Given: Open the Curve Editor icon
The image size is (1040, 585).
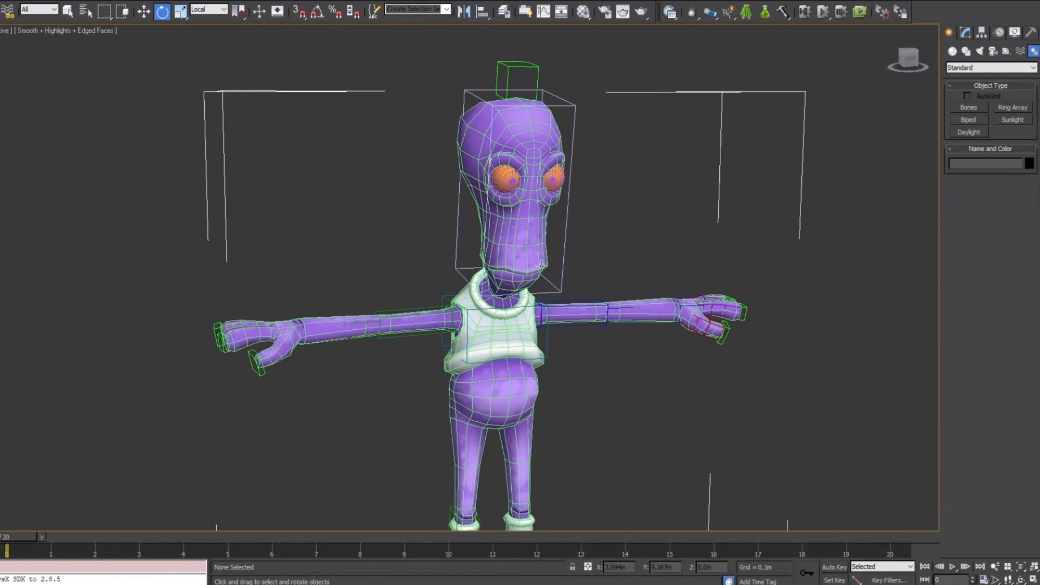Looking at the screenshot, I should (x=543, y=11).
